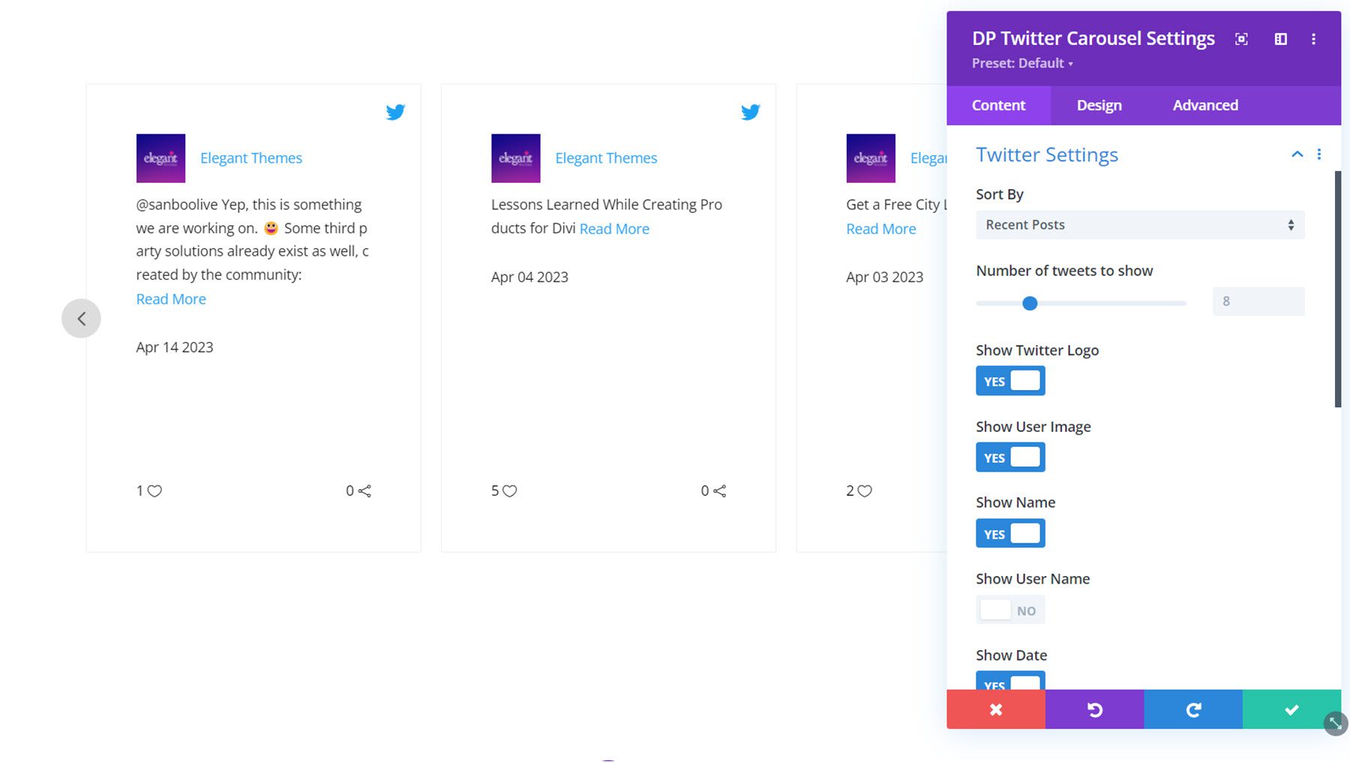This screenshot has width=1350, height=762.
Task: Click the number of tweets slider handle
Action: click(1030, 303)
